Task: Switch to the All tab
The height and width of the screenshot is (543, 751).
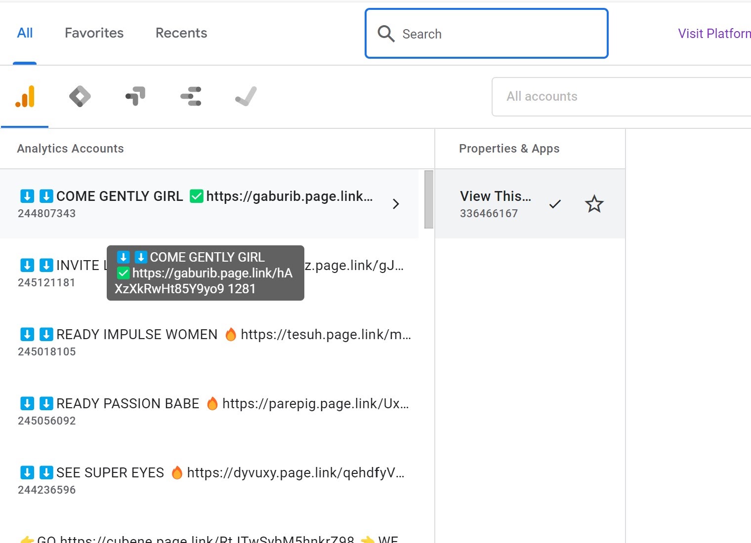Action: click(x=25, y=33)
